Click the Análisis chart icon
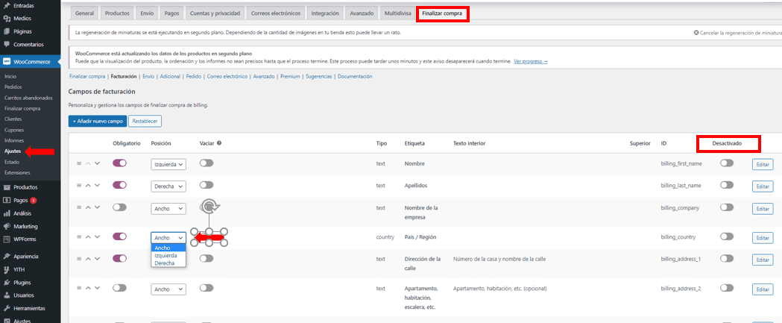The image size is (782, 323). click(x=7, y=213)
